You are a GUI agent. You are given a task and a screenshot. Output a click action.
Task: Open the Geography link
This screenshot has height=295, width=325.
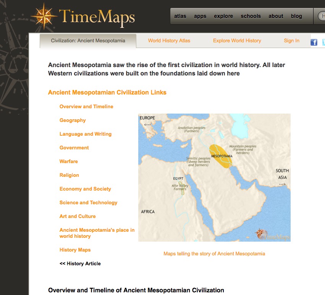coord(73,120)
